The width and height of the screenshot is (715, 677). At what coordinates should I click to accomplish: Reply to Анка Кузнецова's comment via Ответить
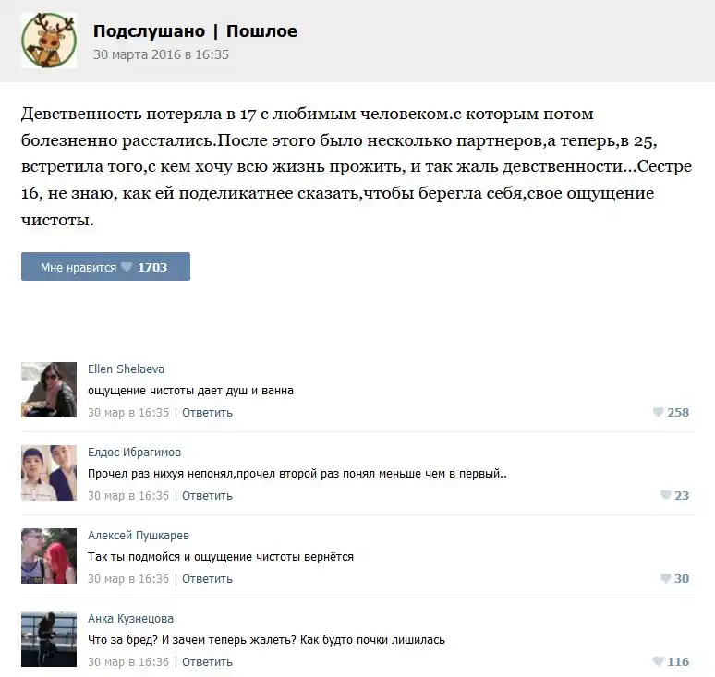(207, 662)
